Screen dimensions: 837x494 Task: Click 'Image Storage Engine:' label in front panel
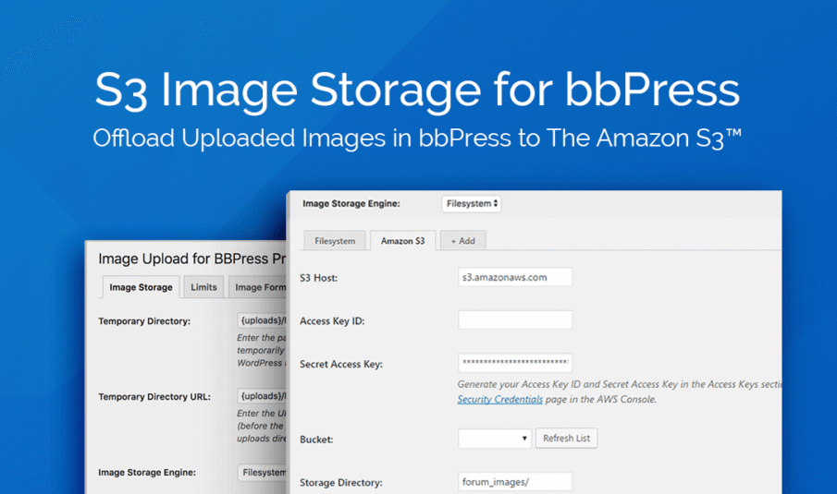pyautogui.click(x=351, y=203)
